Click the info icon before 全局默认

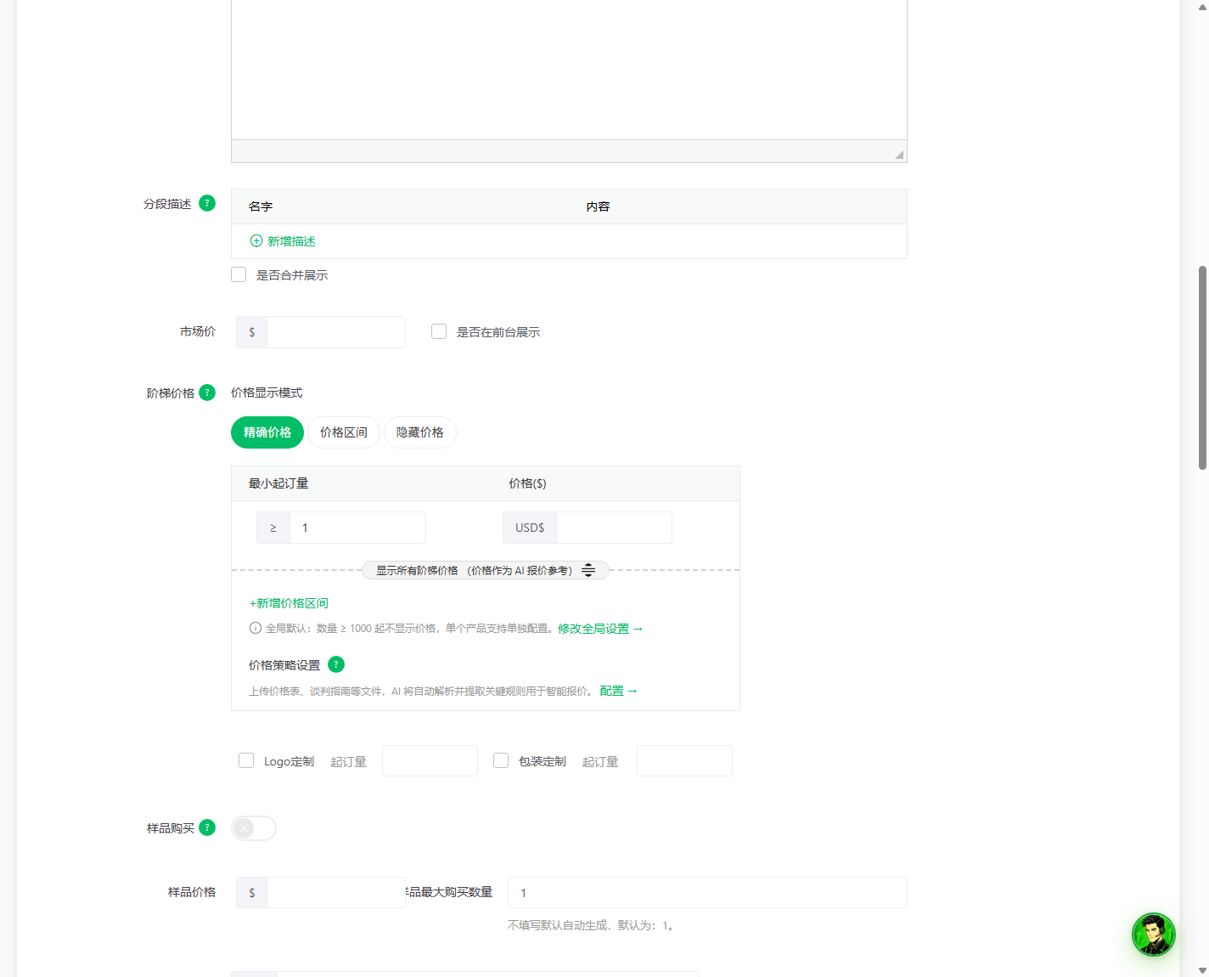coord(256,629)
